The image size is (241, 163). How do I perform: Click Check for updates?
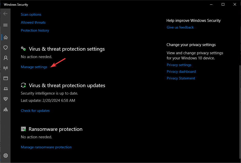tap(35, 111)
